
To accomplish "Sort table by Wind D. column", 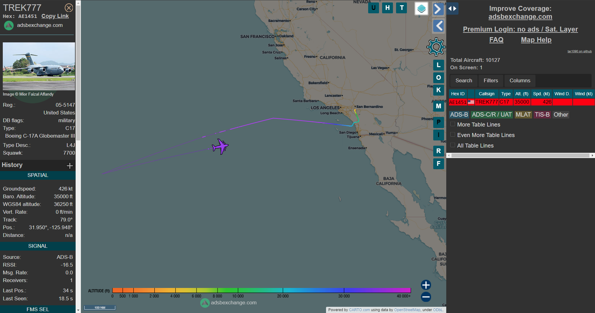I will pos(562,94).
